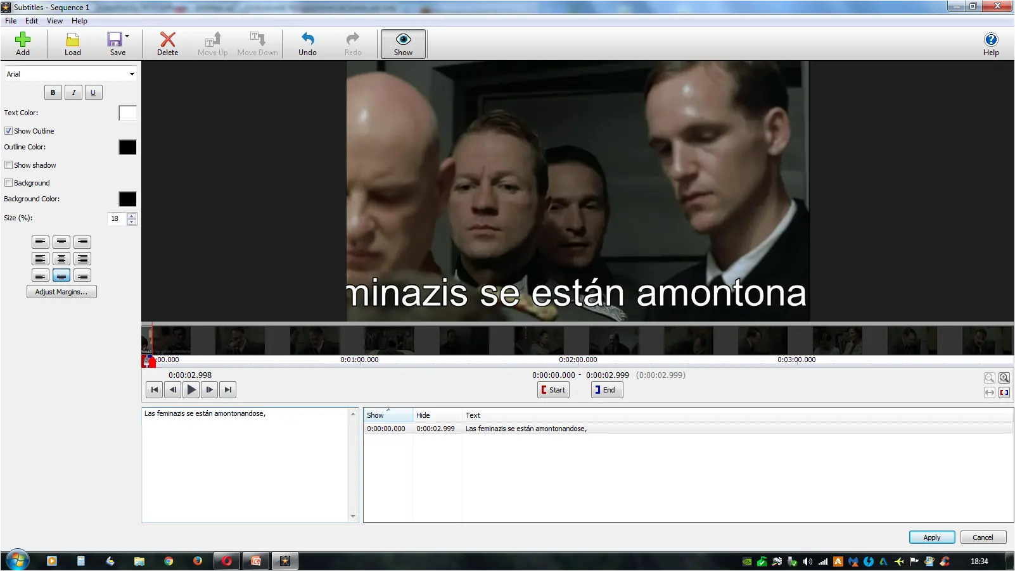
Task: Zoom in on the timeline
Action: point(1004,378)
